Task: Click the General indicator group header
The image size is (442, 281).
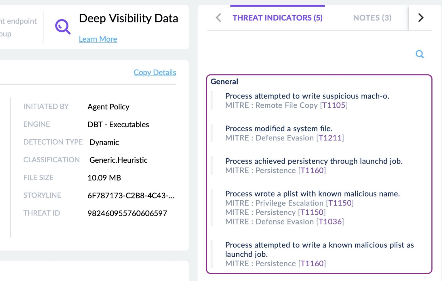Action: click(x=224, y=82)
